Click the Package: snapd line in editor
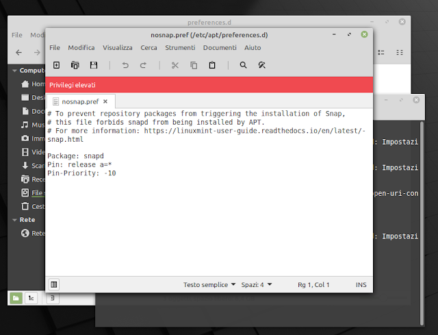438x335 pixels. (75, 156)
